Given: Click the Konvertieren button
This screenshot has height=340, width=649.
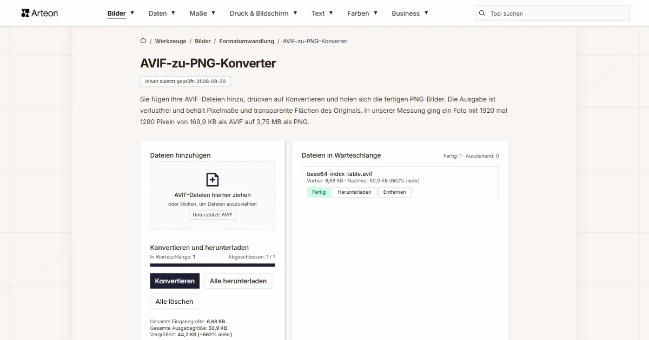Looking at the screenshot, I should click(x=175, y=281).
